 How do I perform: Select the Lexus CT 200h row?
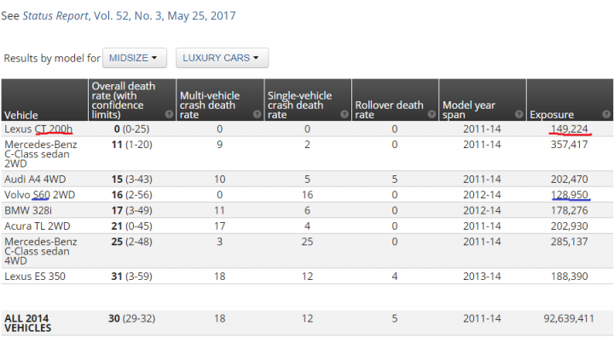click(x=307, y=129)
